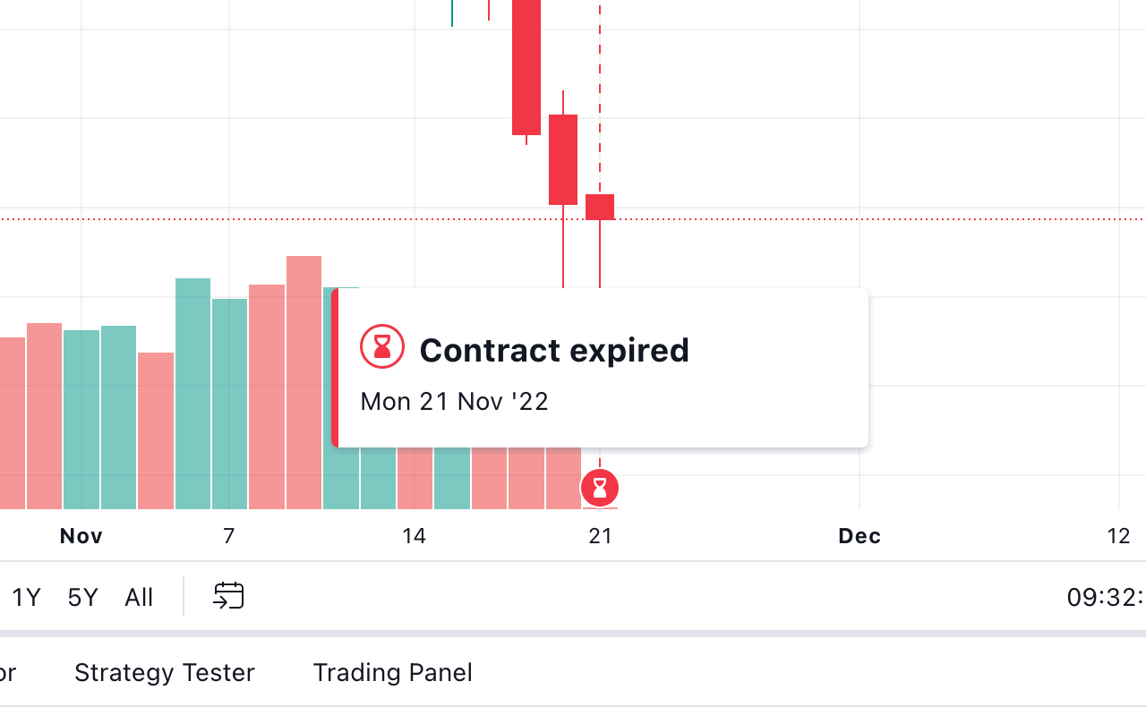Click the Contract expired tooltip title
The image size is (1146, 707).
tap(554, 350)
